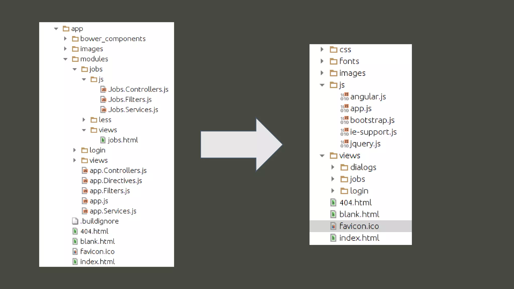Expand the dialogs folder
The height and width of the screenshot is (289, 514).
pos(333,167)
